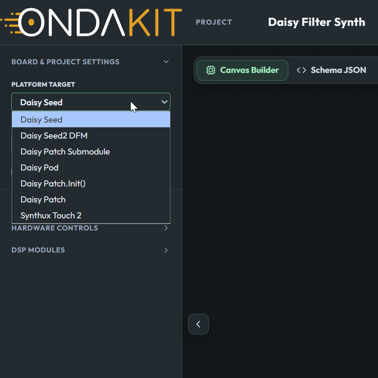The width and height of the screenshot is (378, 378).
Task: Expand the DSP Modules section
Action: [91, 250]
